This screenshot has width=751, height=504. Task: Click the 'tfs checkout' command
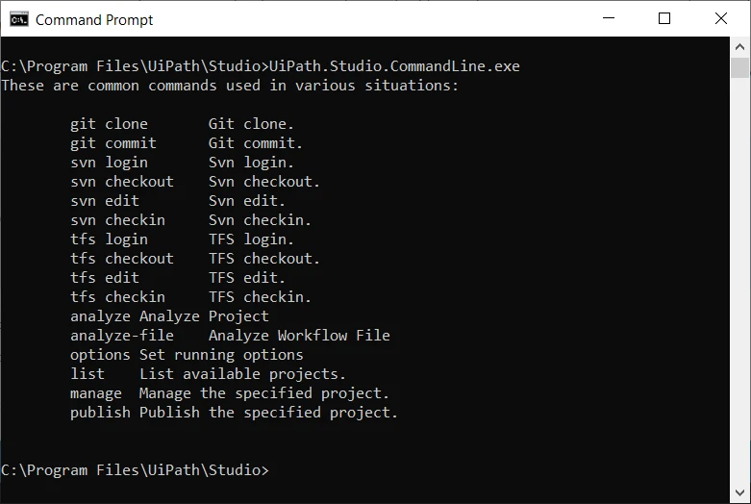pos(122,258)
